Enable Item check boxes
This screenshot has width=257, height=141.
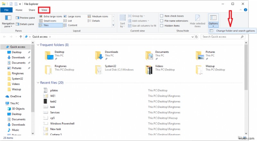[x=162, y=16]
